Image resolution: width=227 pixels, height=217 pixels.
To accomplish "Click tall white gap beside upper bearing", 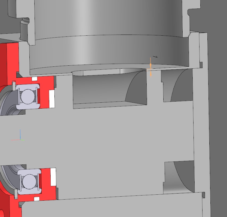I will [x=52, y=99].
